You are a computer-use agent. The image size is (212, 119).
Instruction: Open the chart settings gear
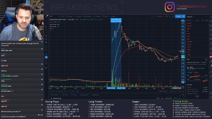pyautogui.click(x=167, y=17)
